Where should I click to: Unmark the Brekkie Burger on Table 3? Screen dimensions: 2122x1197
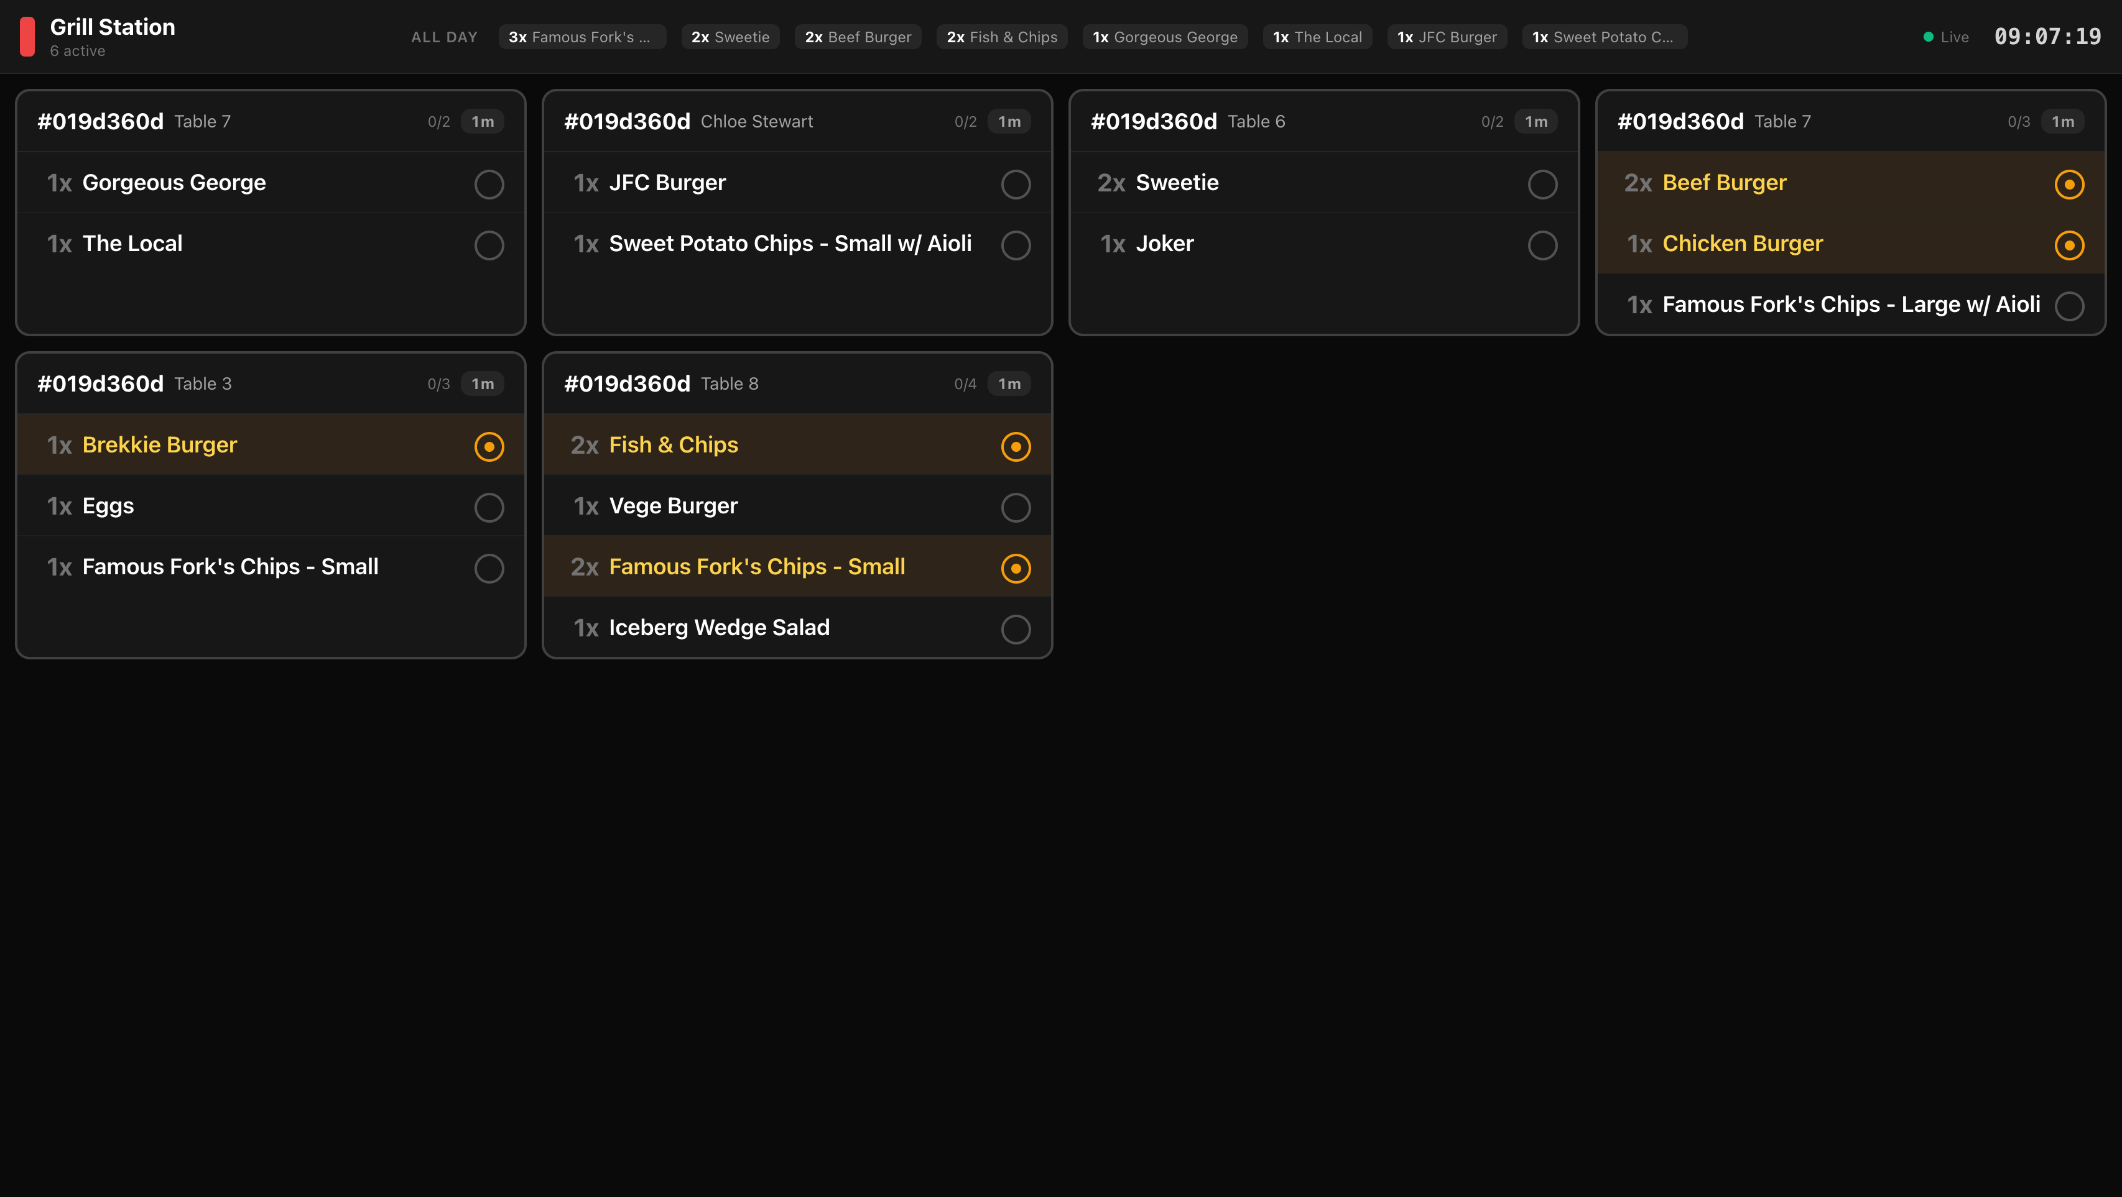[x=490, y=446]
